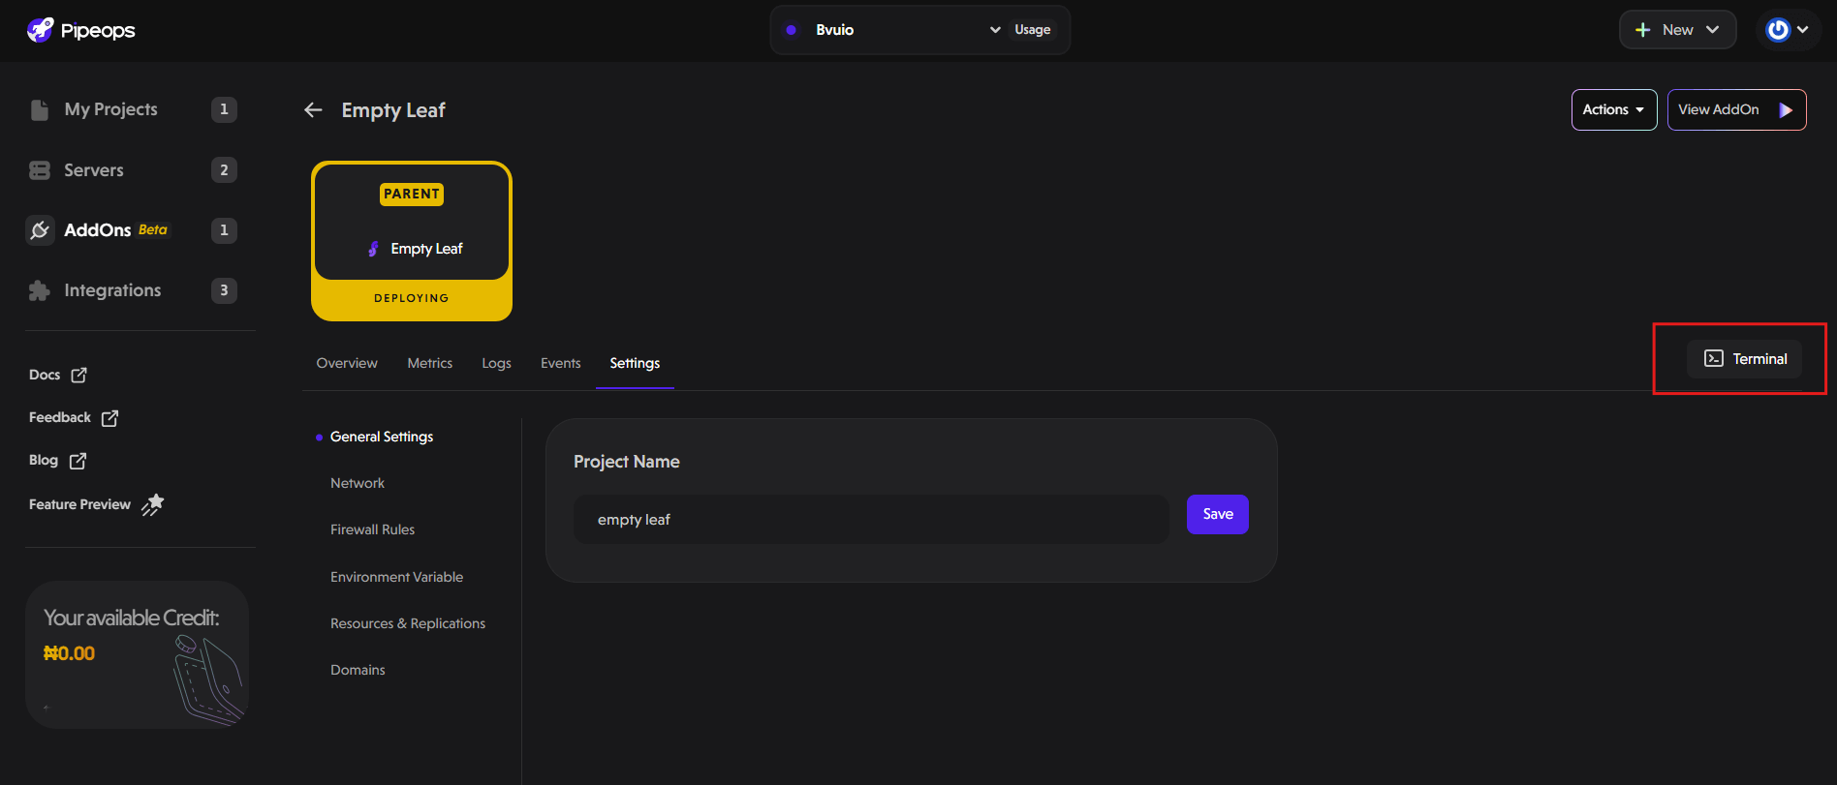The width and height of the screenshot is (1837, 785).
Task: Open My Projects from the sidebar
Action: click(110, 109)
